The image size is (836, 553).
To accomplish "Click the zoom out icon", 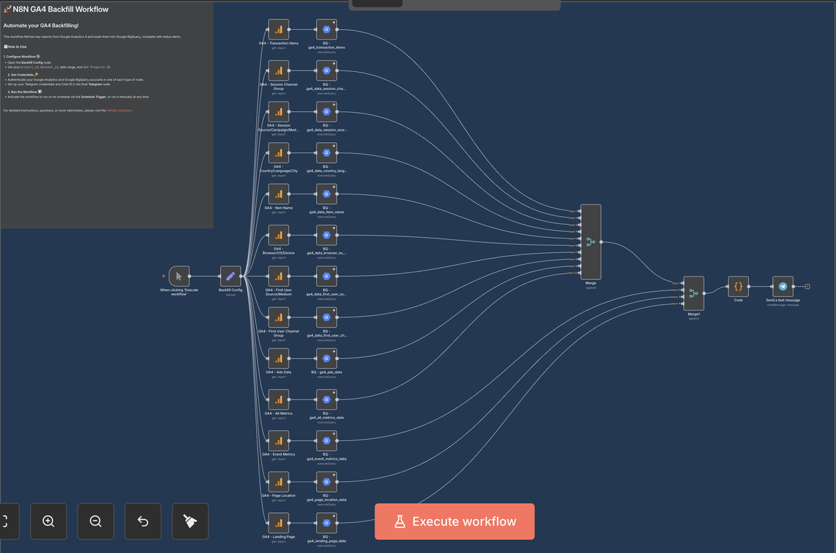I will (x=95, y=521).
